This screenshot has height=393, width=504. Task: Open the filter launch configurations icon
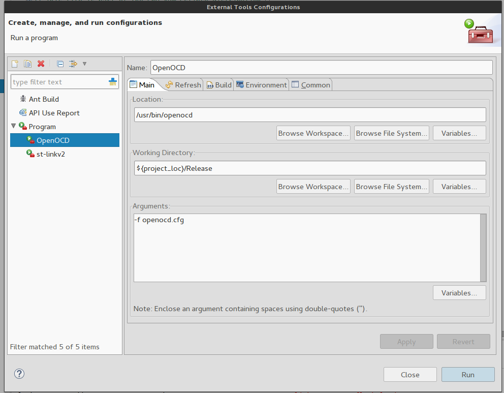(73, 64)
